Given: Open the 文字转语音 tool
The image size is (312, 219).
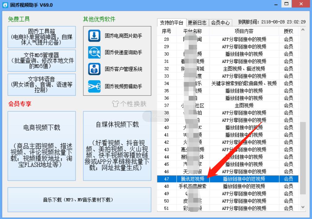Looking at the screenshot, I should pyautogui.click(x=42, y=84).
